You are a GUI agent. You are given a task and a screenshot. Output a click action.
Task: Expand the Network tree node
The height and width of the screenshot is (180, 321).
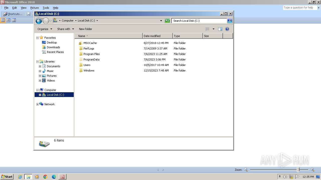pos(37,104)
